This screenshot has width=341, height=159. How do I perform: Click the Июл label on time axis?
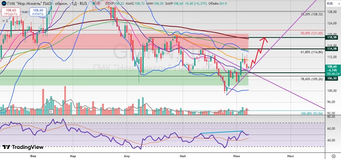coord(290,156)
